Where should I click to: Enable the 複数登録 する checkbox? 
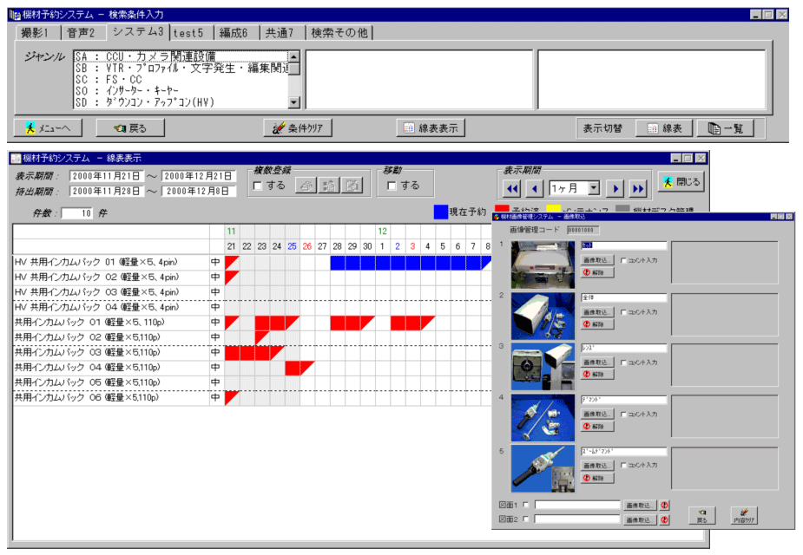257,186
